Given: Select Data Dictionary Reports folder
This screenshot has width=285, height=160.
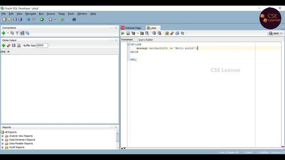Looking at the screenshot, I should pos(22,140).
